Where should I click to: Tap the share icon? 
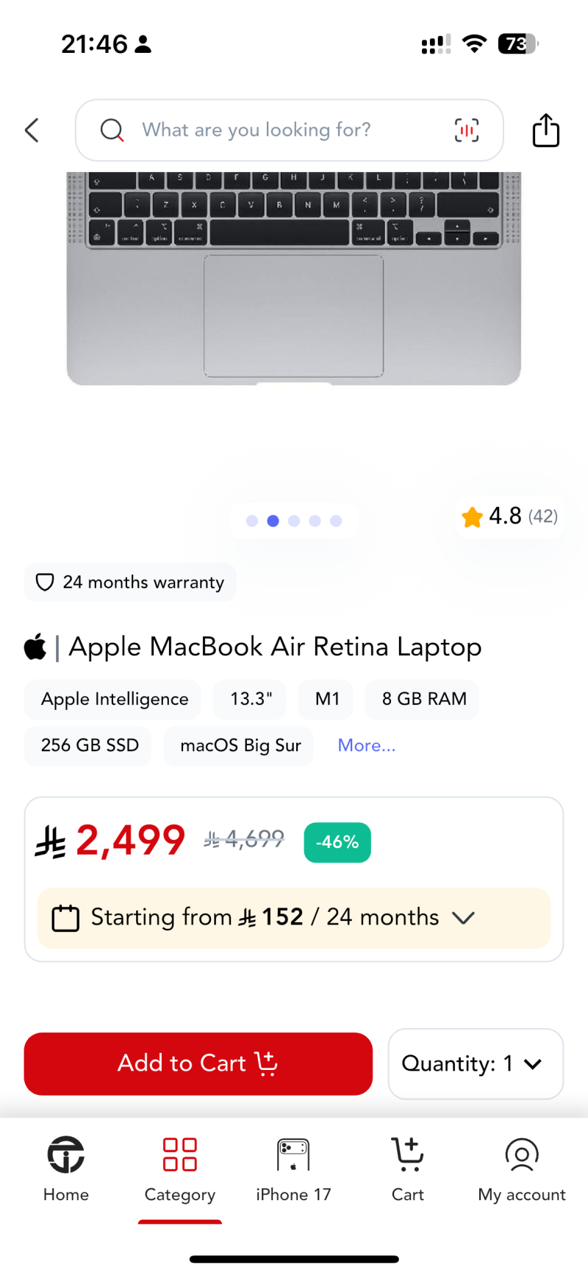click(545, 131)
